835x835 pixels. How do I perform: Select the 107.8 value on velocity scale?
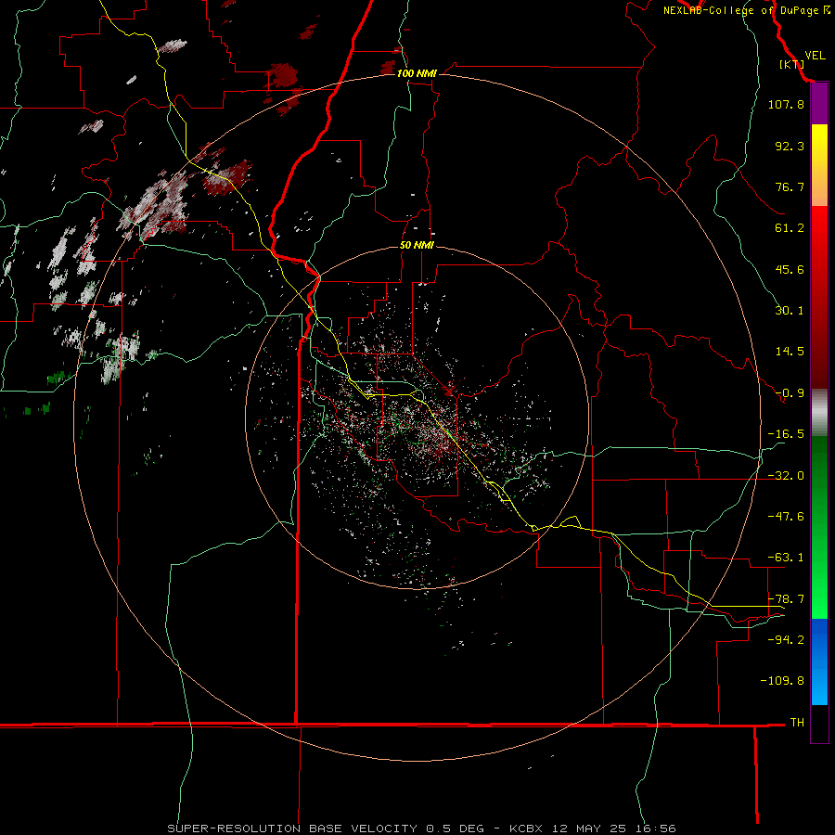coord(786,104)
